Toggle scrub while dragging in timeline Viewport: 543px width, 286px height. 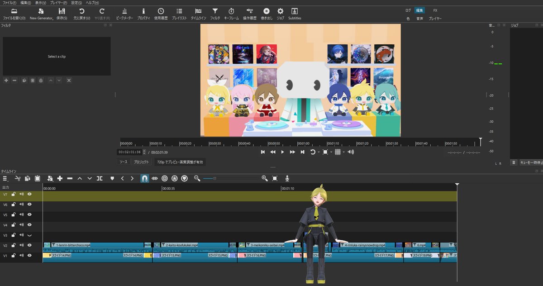click(x=154, y=179)
